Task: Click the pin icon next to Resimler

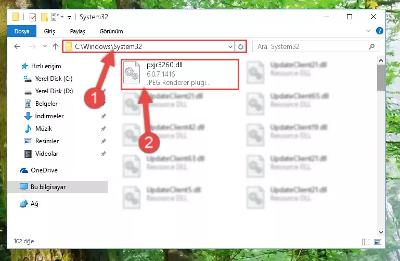Action: [x=103, y=141]
